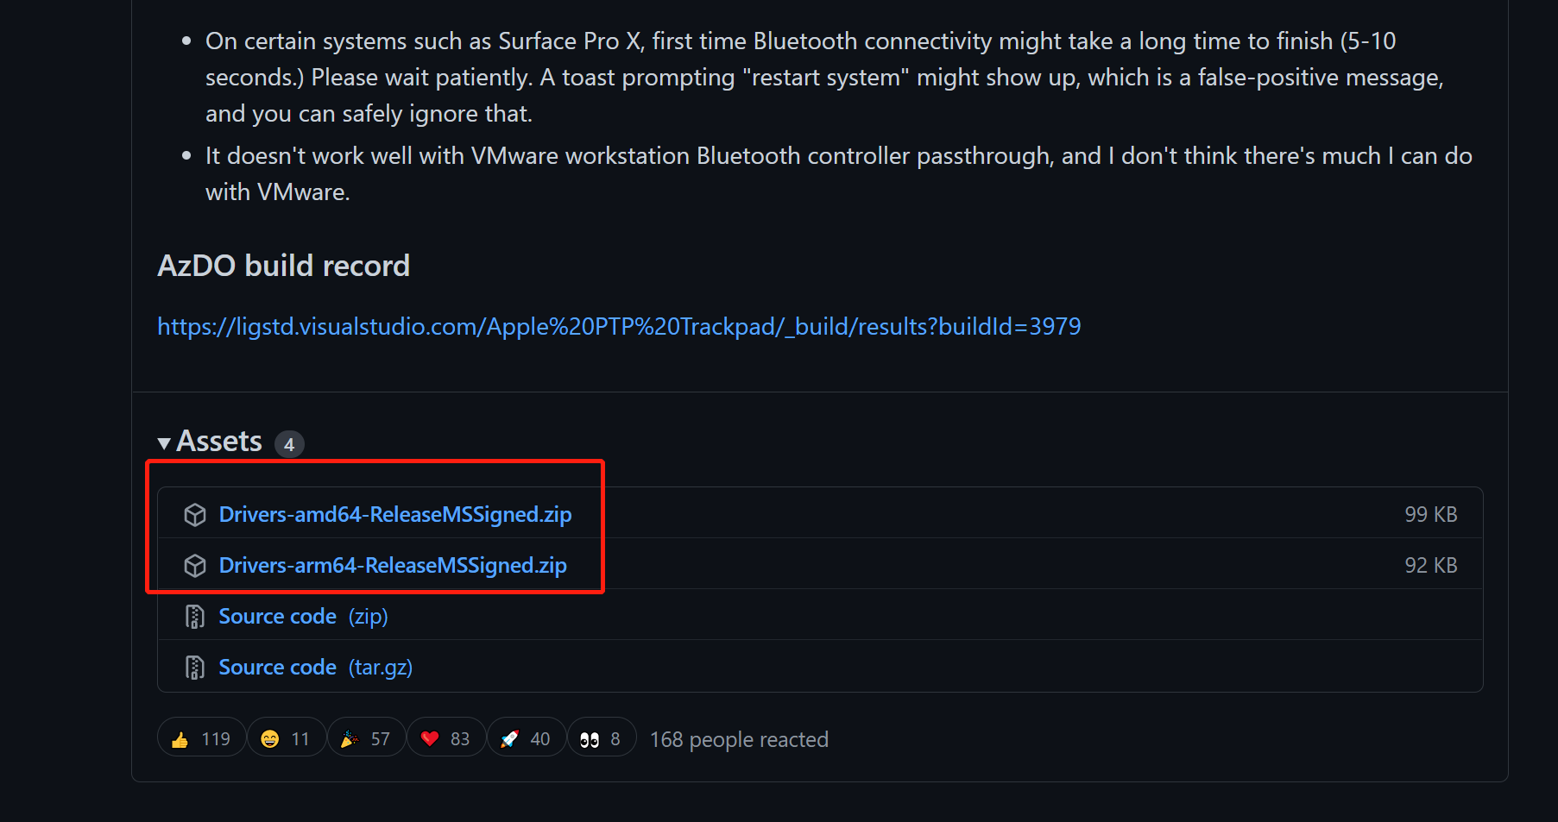Click the AzDO build record heading

click(x=283, y=266)
